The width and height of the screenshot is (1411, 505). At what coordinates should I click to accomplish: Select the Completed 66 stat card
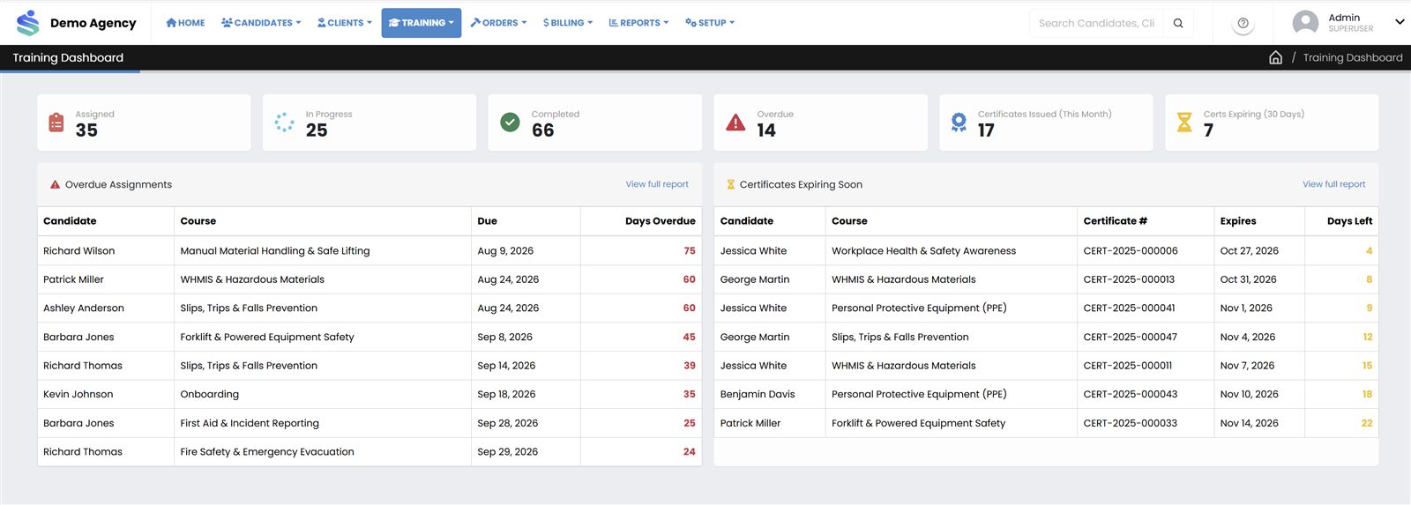pyautogui.click(x=595, y=123)
